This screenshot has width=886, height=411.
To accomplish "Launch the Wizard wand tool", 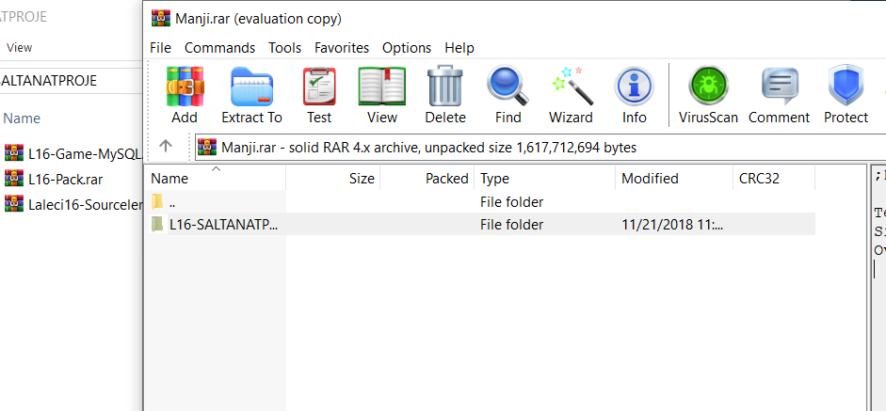I will point(572,87).
